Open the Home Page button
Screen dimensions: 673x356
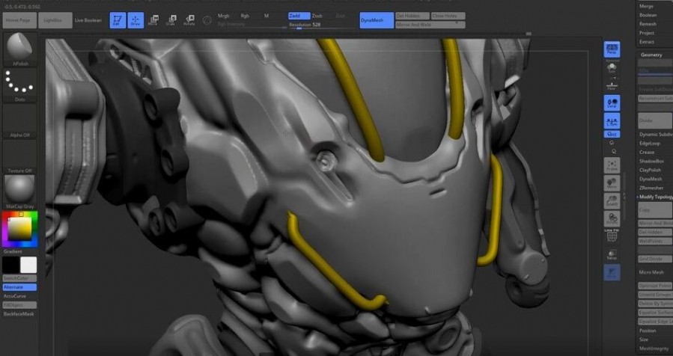point(19,21)
